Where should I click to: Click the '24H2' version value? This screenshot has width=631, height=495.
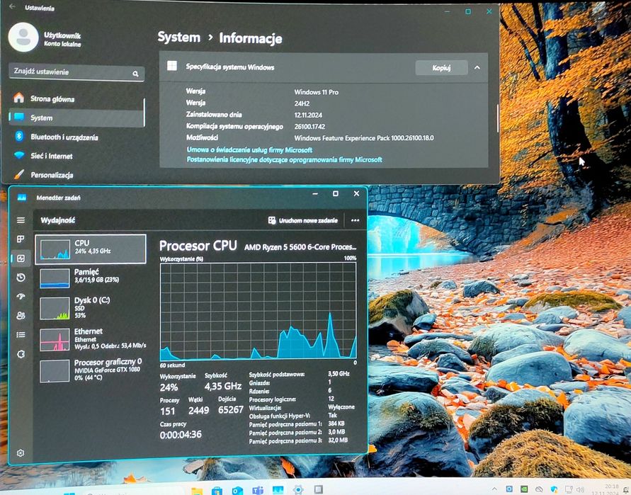(x=302, y=103)
